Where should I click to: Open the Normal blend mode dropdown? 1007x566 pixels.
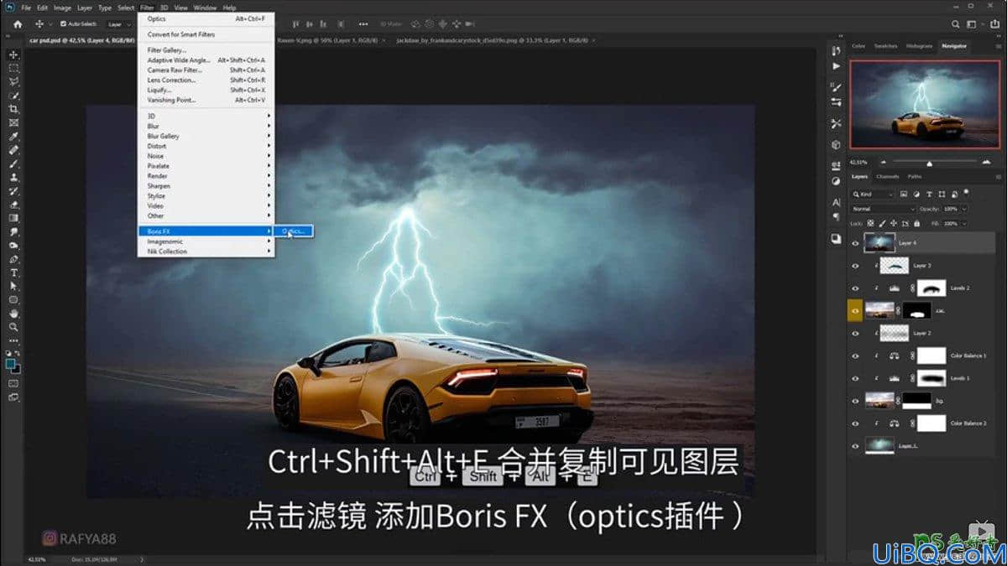click(883, 209)
